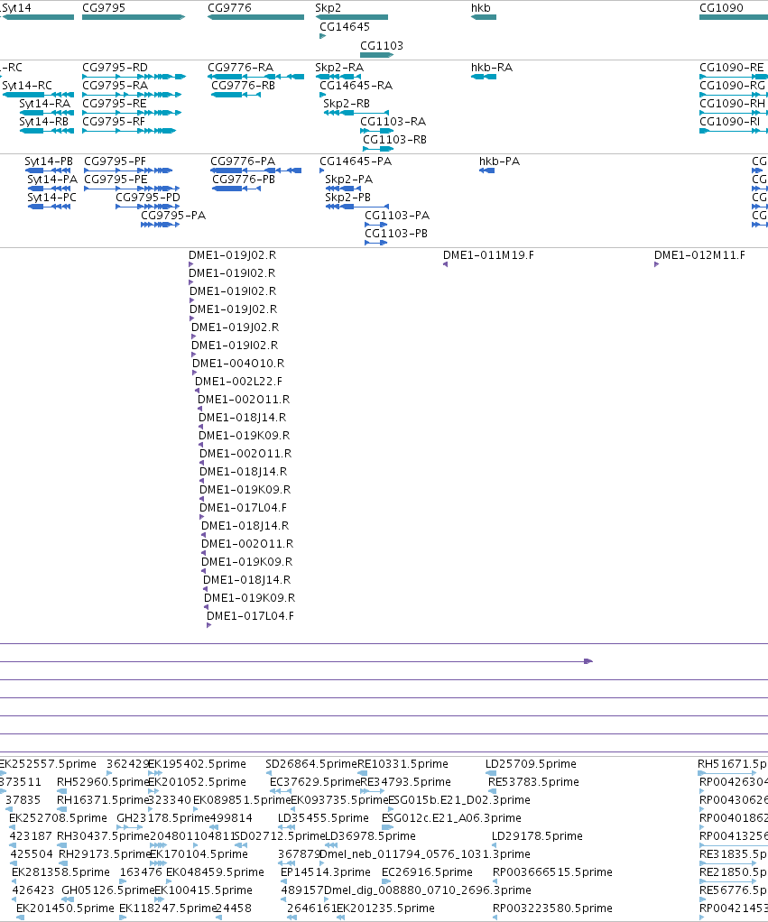768x922 pixels.
Task: Click protein CG1103-PA
Action: [397, 216]
